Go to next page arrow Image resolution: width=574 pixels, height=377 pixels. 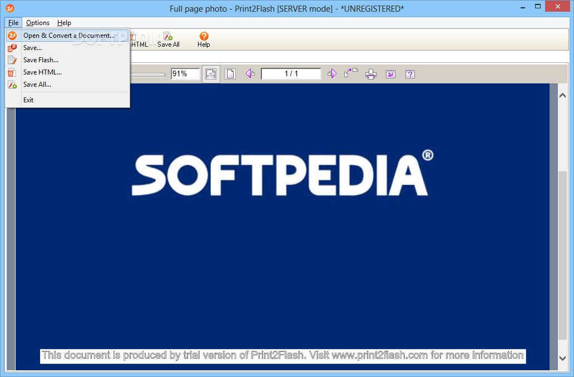[x=332, y=73]
